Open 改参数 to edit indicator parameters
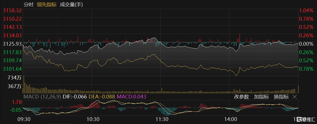The width and height of the screenshot is (317, 124). click(x=241, y=97)
